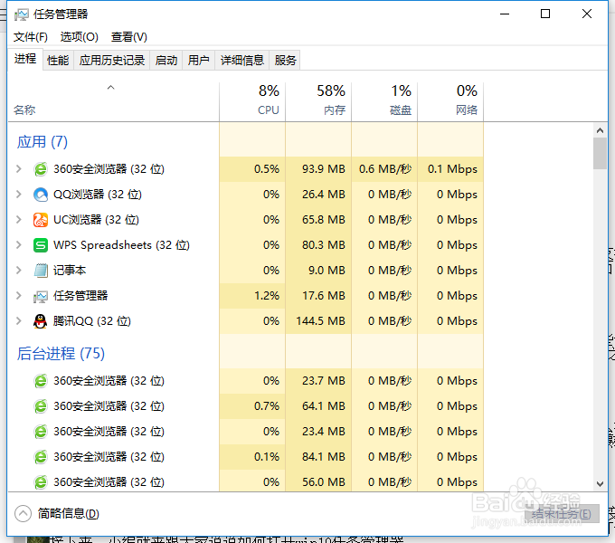The height and width of the screenshot is (543, 615).
Task: Click the scrollbar down arrow
Action: coord(600,484)
